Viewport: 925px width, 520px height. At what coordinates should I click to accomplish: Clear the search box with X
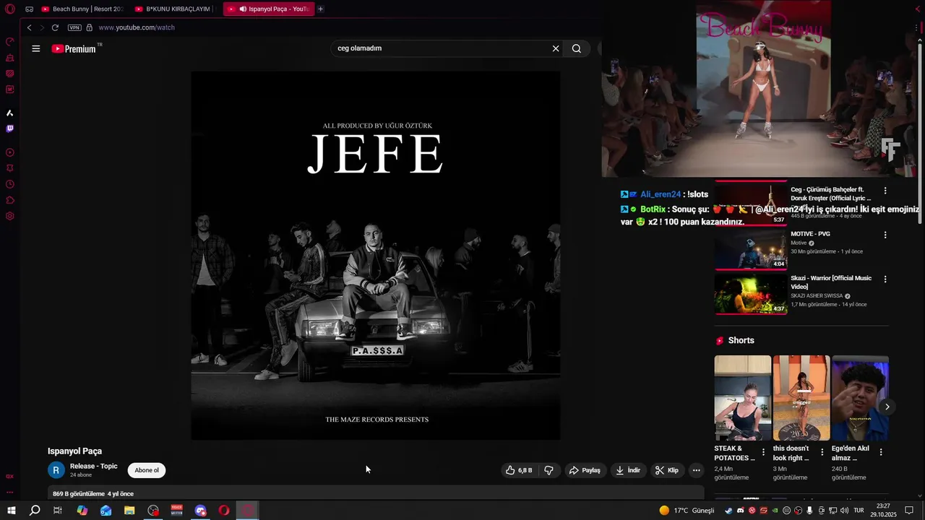click(556, 48)
